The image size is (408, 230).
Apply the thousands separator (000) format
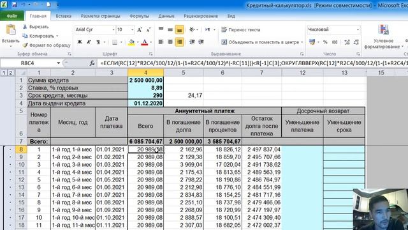click(x=335, y=42)
